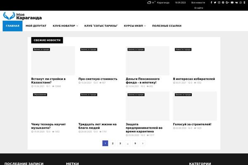Click views eye icon under Голосуй за строителей
This screenshot has width=248, height=165.
pos(195,128)
